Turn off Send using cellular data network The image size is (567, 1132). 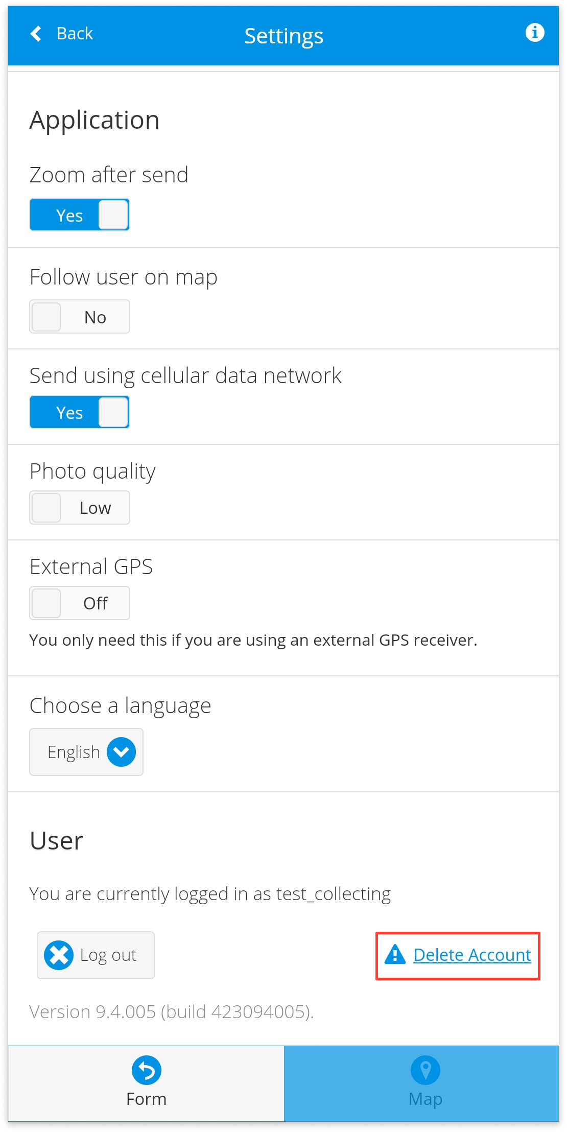[79, 412]
